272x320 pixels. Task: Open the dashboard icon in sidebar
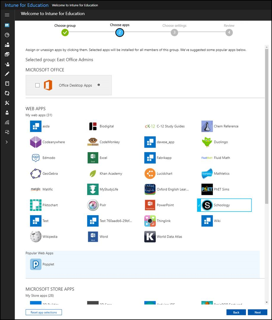(7, 25)
